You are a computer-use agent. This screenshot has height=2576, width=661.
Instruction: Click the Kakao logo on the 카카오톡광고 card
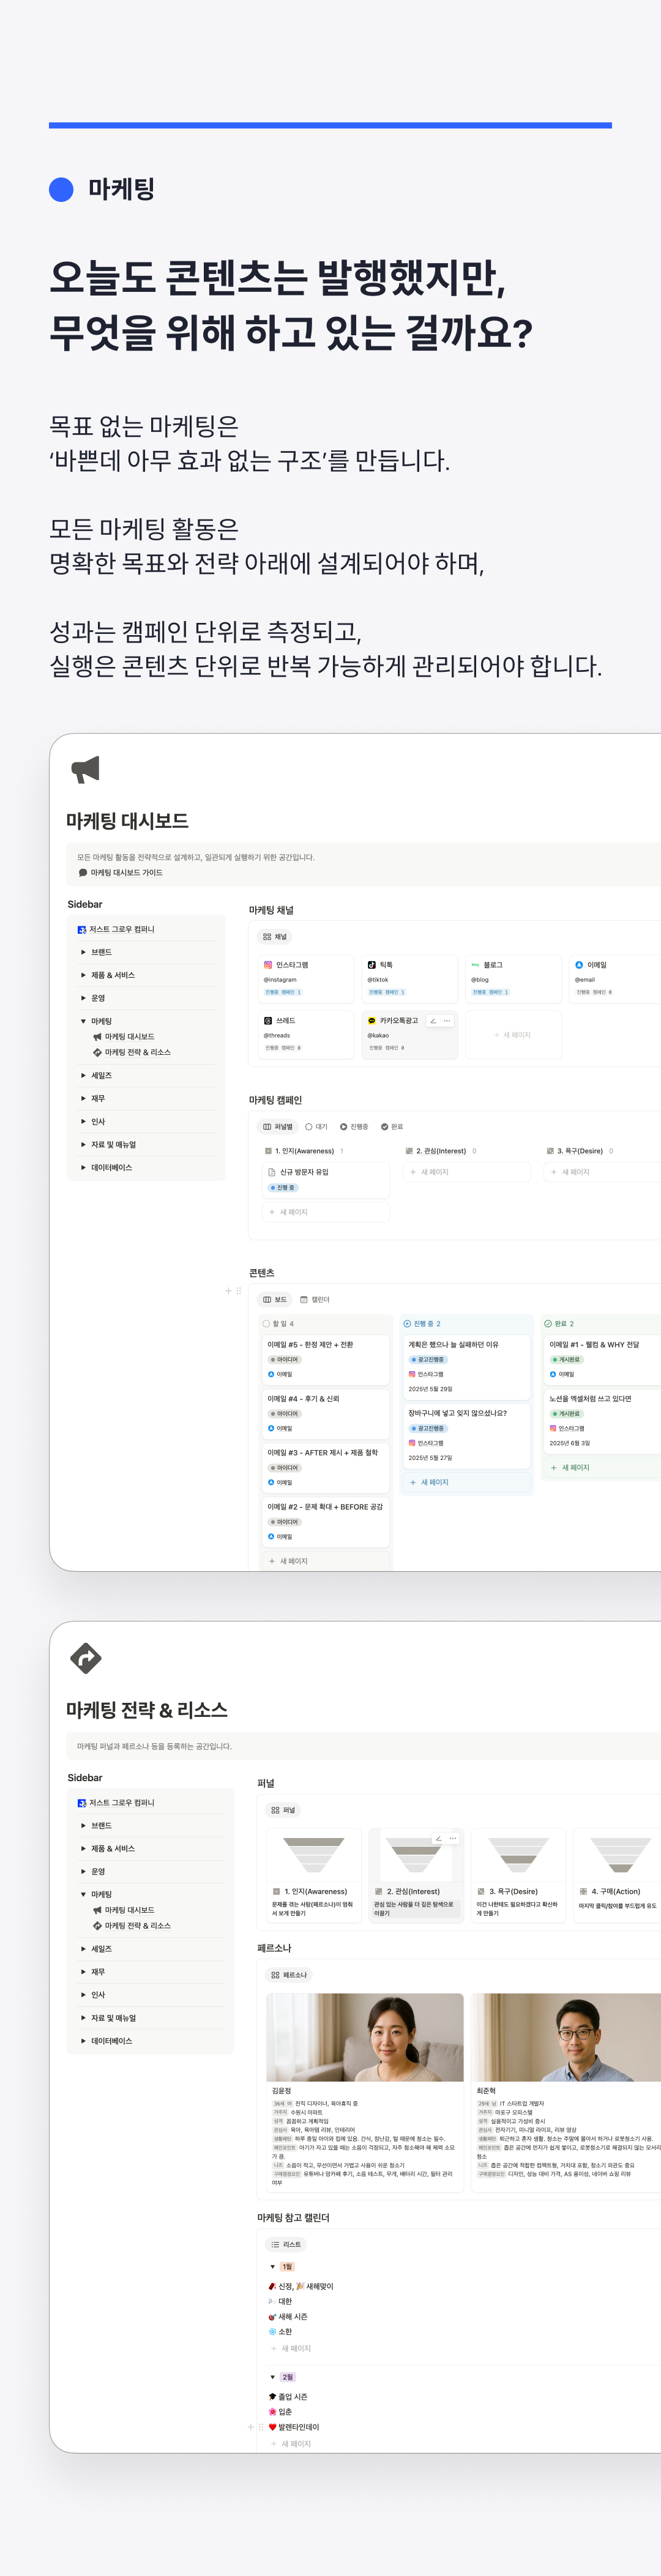372,1021
